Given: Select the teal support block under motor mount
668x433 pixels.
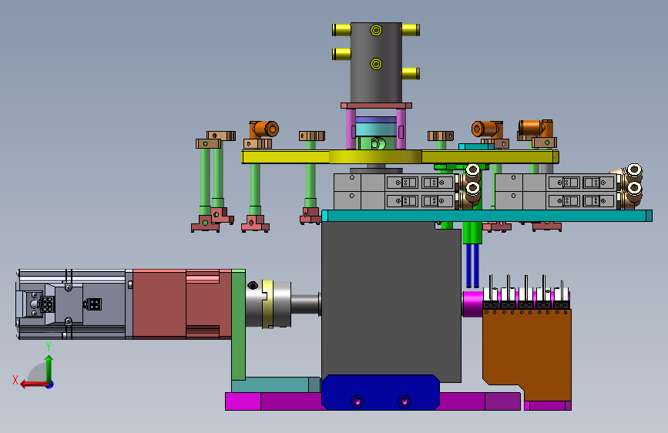Looking at the screenshot, I should point(276,384).
